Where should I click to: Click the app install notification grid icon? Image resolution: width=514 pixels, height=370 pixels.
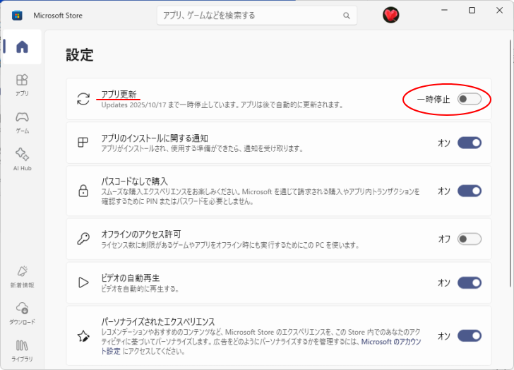point(83,142)
